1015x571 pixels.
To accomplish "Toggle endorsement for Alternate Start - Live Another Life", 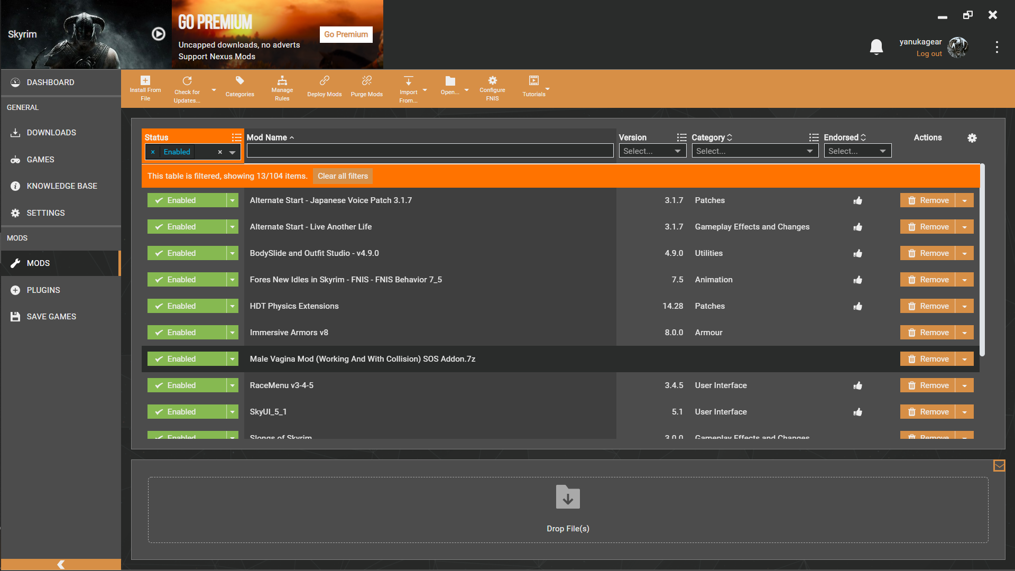I will point(857,227).
